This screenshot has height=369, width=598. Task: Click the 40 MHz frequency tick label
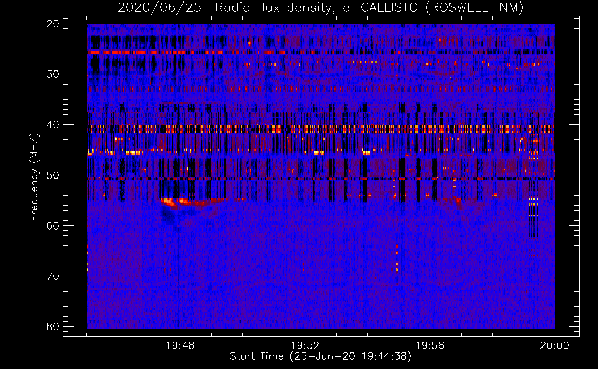[x=53, y=125]
